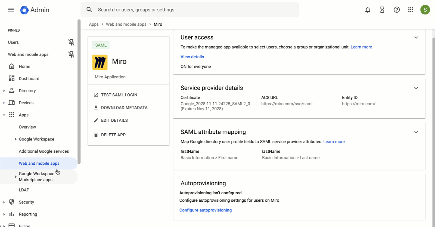Viewport: 435px width, 227px height.
Task: Click the Test SAML login open-in-new icon
Action: (96, 95)
